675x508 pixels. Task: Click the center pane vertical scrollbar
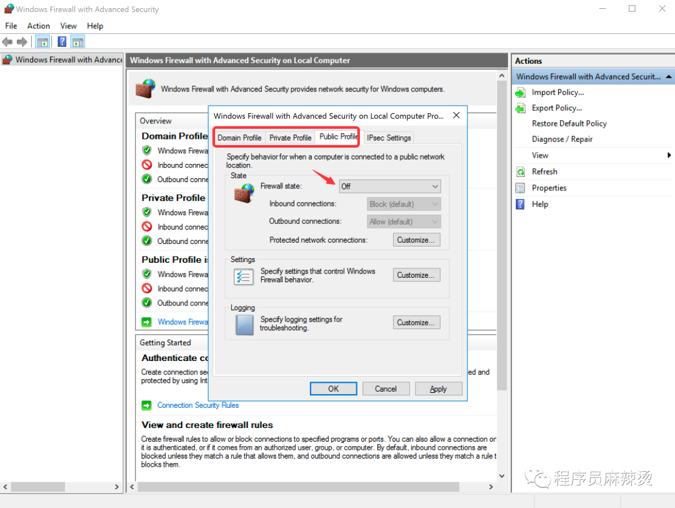[501, 236]
